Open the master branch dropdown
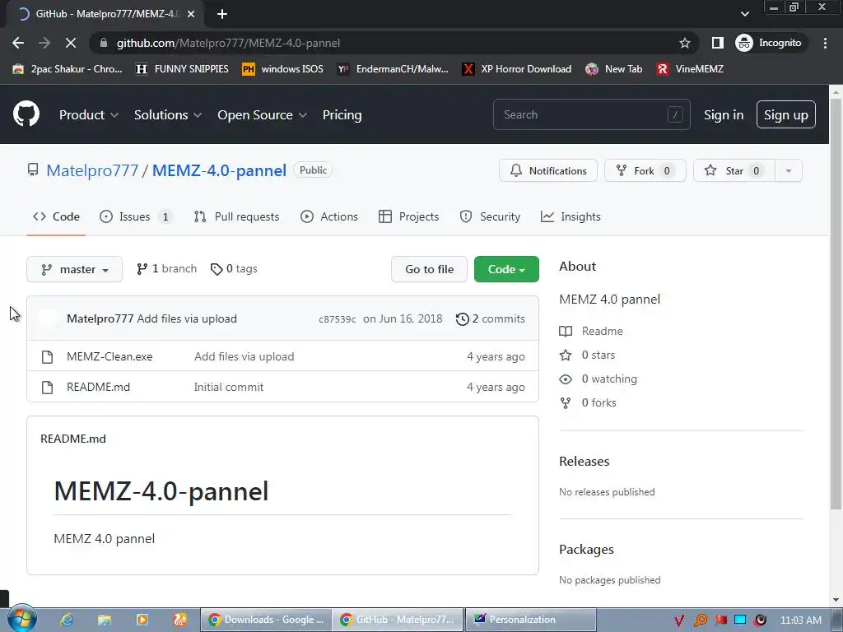Image resolution: width=843 pixels, height=632 pixels. tap(75, 269)
